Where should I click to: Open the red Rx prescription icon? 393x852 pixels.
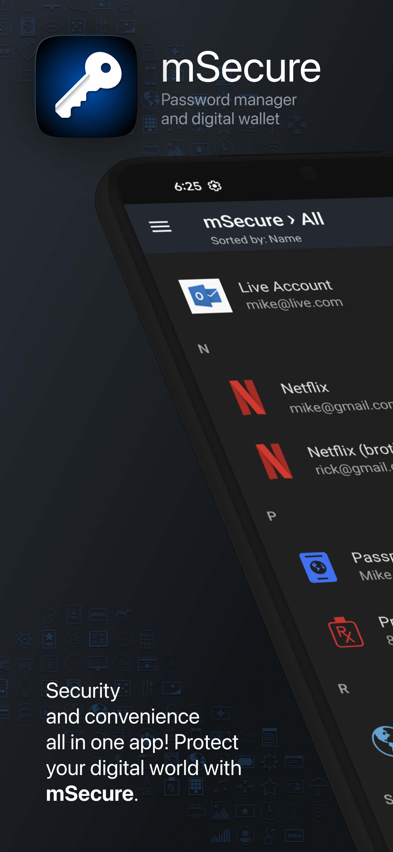pyautogui.click(x=346, y=632)
